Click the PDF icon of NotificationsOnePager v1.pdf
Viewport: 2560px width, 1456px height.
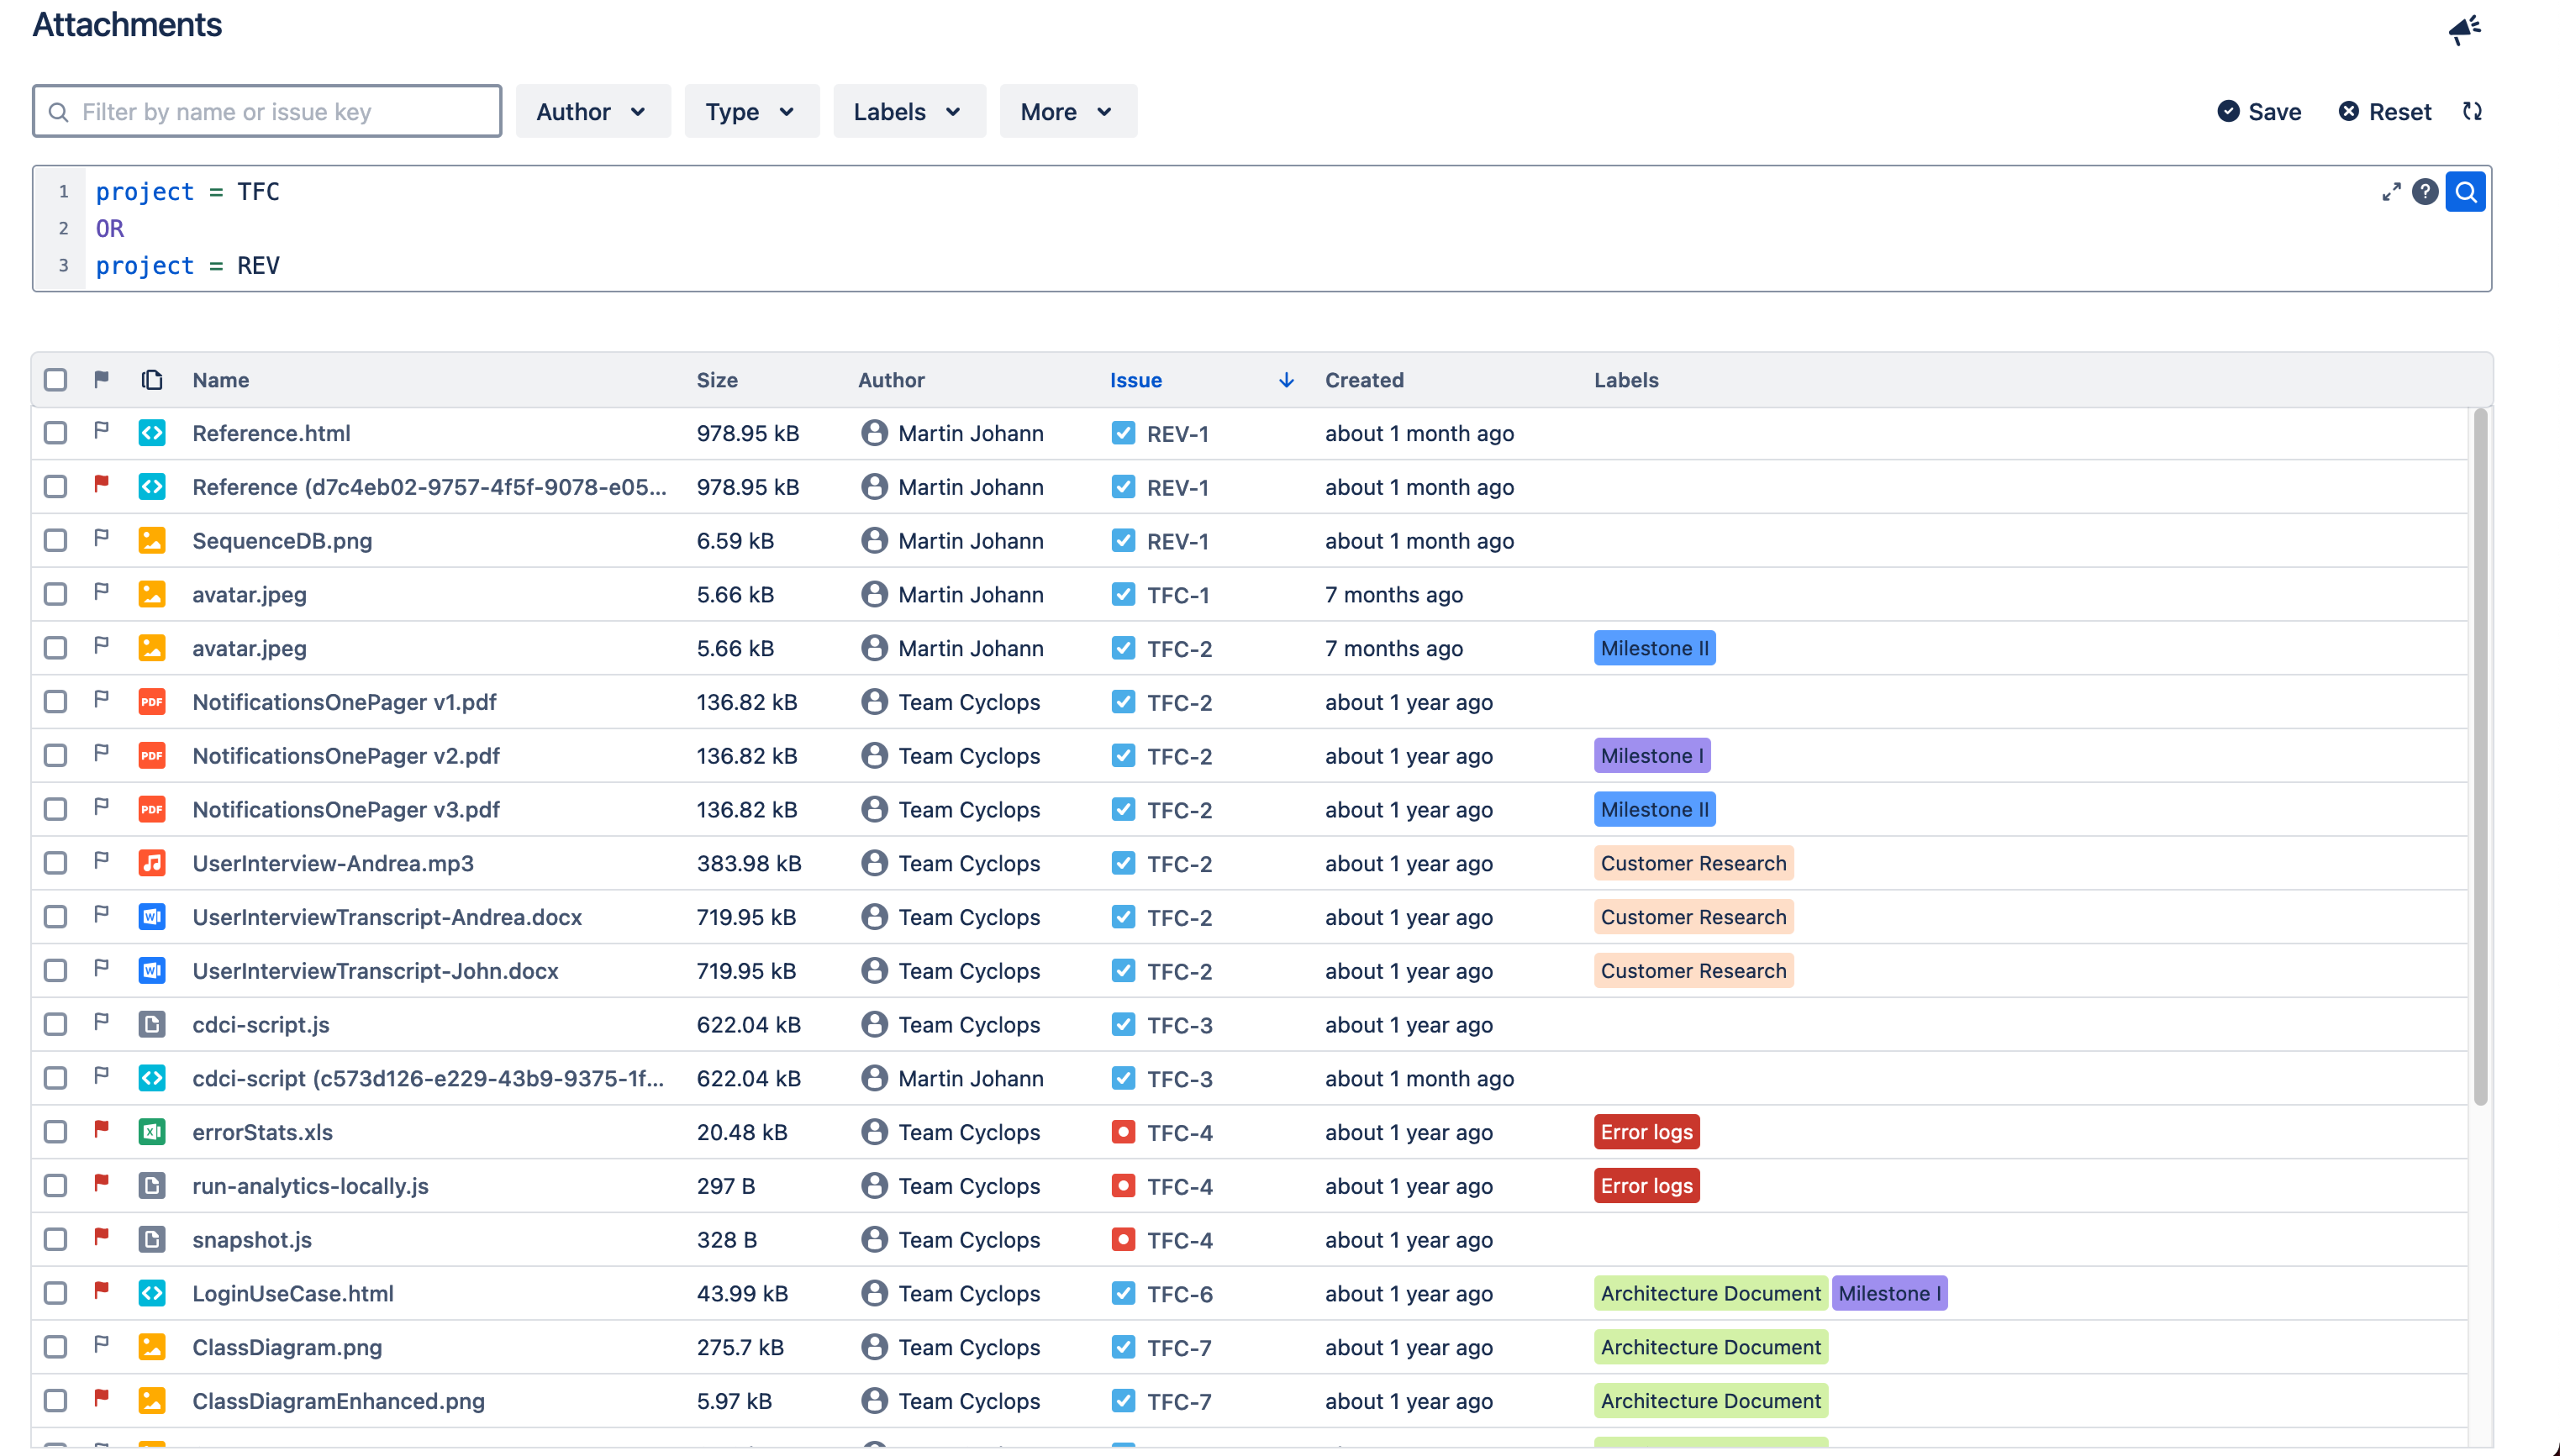pyautogui.click(x=152, y=702)
